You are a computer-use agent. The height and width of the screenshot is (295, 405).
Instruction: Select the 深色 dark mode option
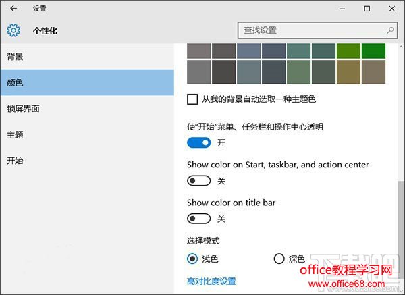[279, 259]
